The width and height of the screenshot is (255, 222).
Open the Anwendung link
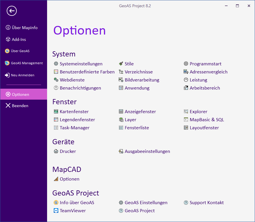click(137, 88)
